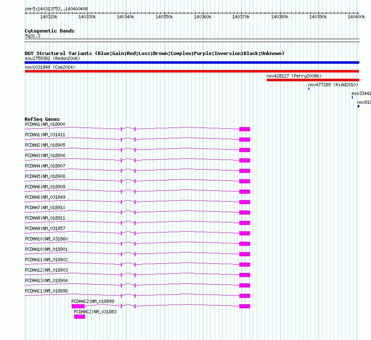Screen dimensions: 371x340
Task: Select the long red nsv1031849 loss bar
Action: 192,71
